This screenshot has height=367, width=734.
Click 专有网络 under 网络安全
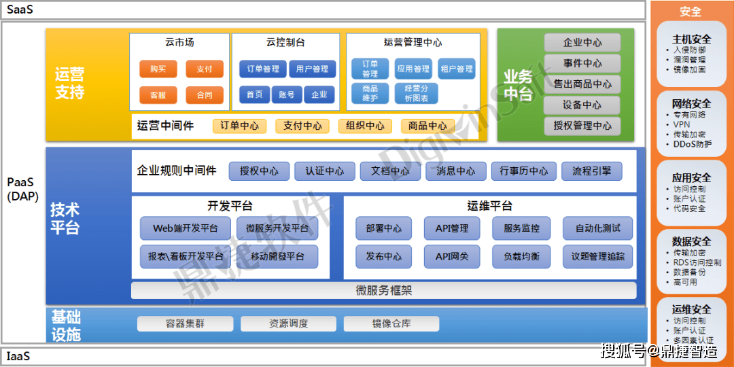click(x=688, y=115)
